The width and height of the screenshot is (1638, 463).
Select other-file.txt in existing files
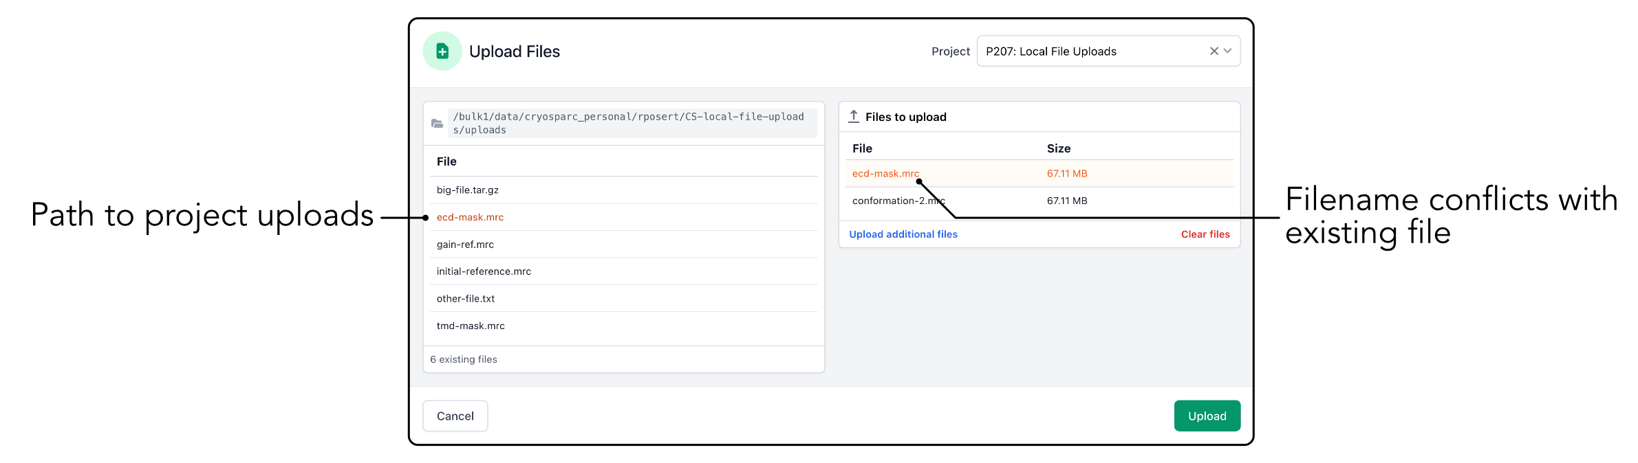click(x=466, y=299)
